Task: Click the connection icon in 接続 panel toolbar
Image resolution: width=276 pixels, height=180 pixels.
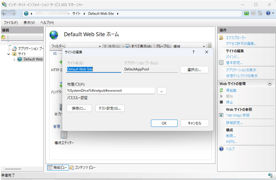Action: point(3,37)
